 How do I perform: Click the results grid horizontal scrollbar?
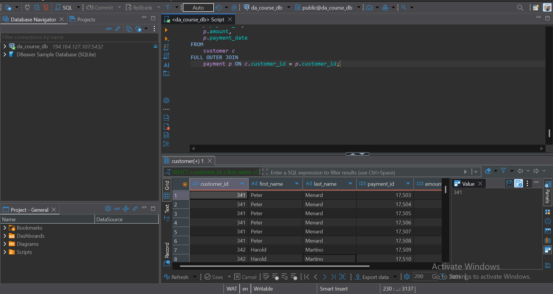274,266
